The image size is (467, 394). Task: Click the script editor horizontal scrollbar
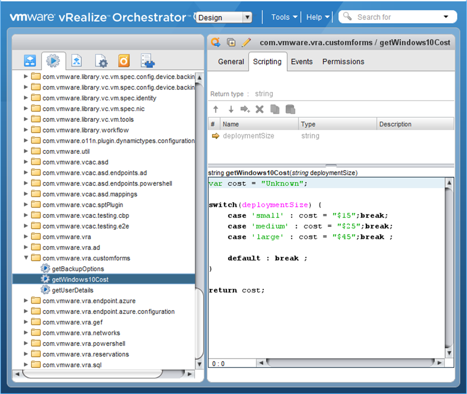(351, 363)
